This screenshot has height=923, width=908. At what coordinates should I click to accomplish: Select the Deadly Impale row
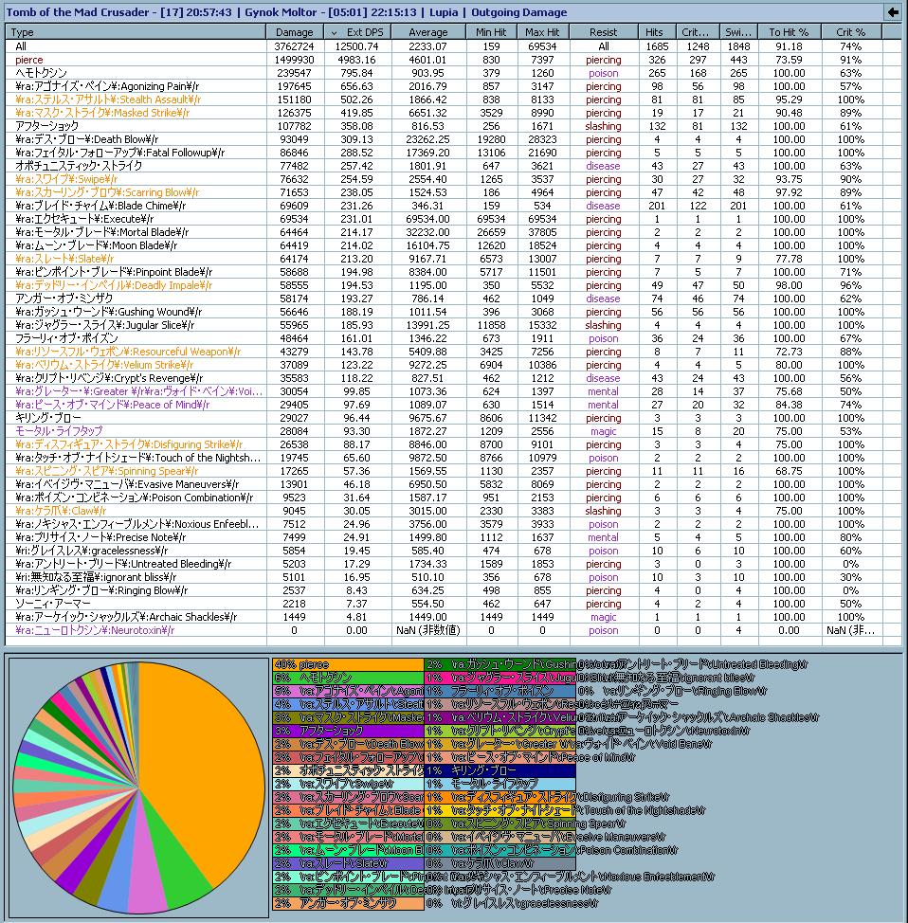pos(453,285)
